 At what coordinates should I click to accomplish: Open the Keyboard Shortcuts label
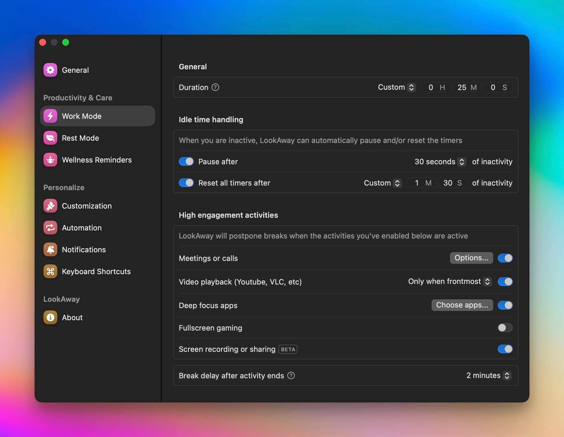[x=96, y=271]
